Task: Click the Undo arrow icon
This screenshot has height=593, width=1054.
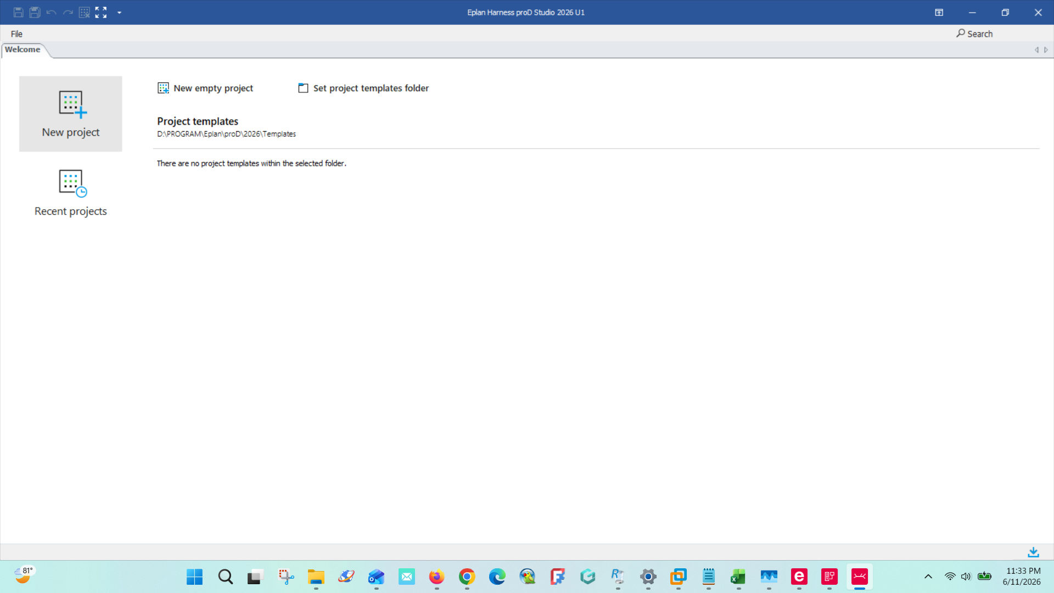Action: (x=51, y=12)
